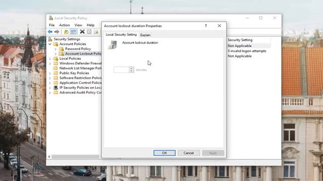Expand the Windows Defender Firewall node
This screenshot has height=181, width=323.
50,64
